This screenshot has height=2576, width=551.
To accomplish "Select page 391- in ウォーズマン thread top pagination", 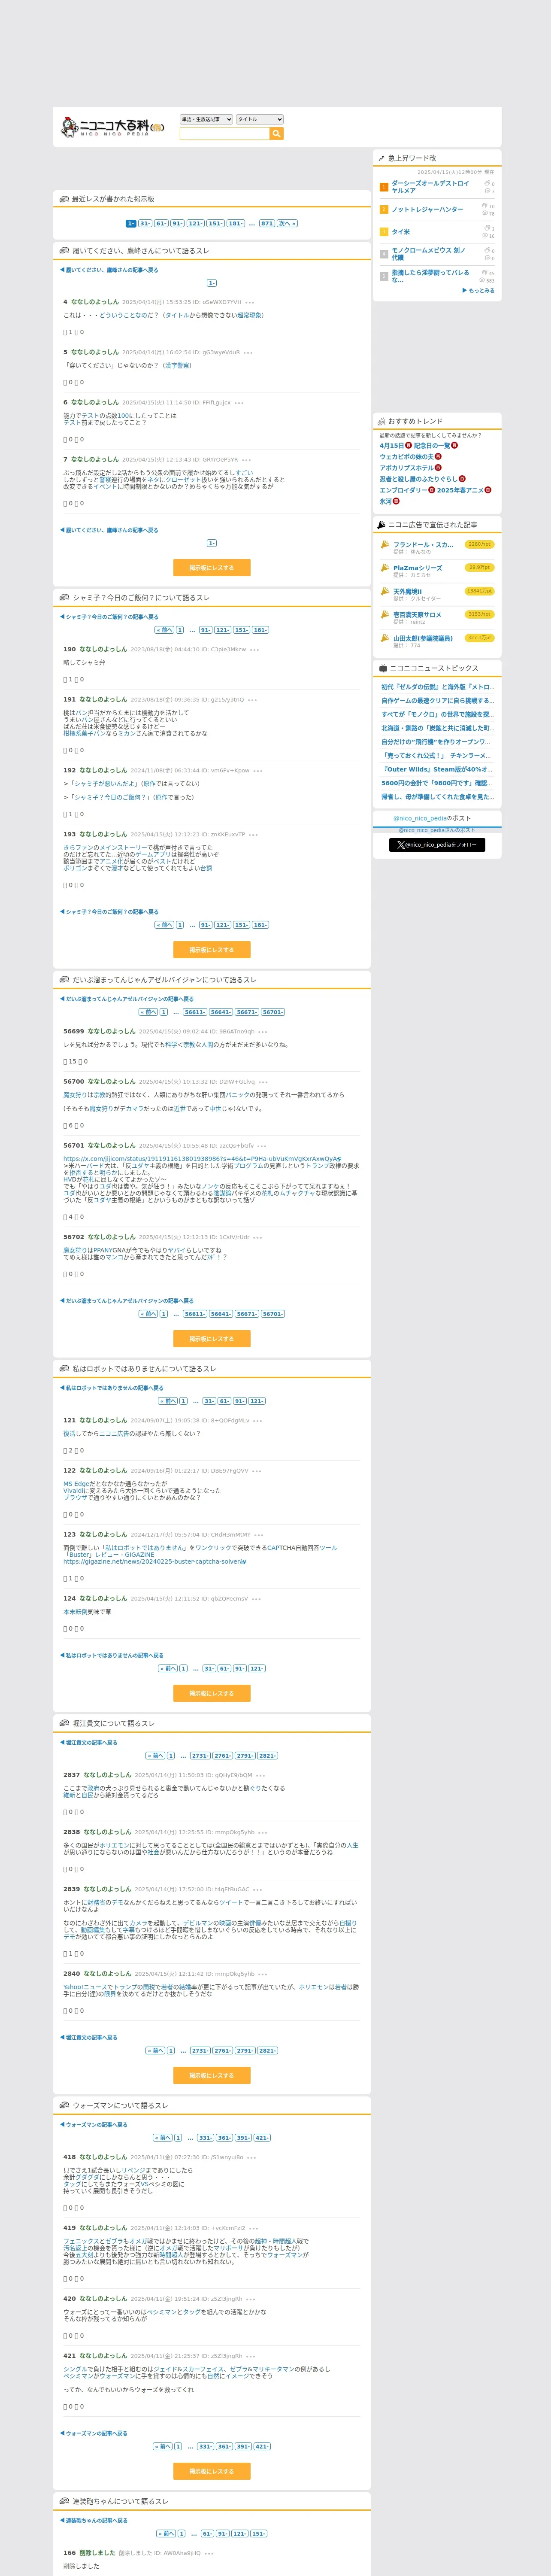I will [x=243, y=2138].
